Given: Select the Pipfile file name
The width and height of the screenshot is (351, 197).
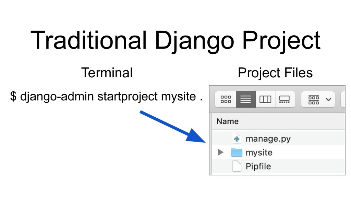Looking at the screenshot, I should [258, 167].
